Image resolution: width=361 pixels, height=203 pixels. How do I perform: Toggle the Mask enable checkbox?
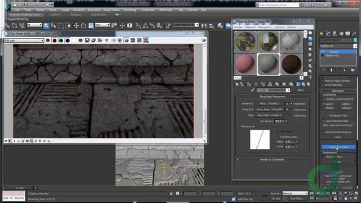[x=287, y=115]
